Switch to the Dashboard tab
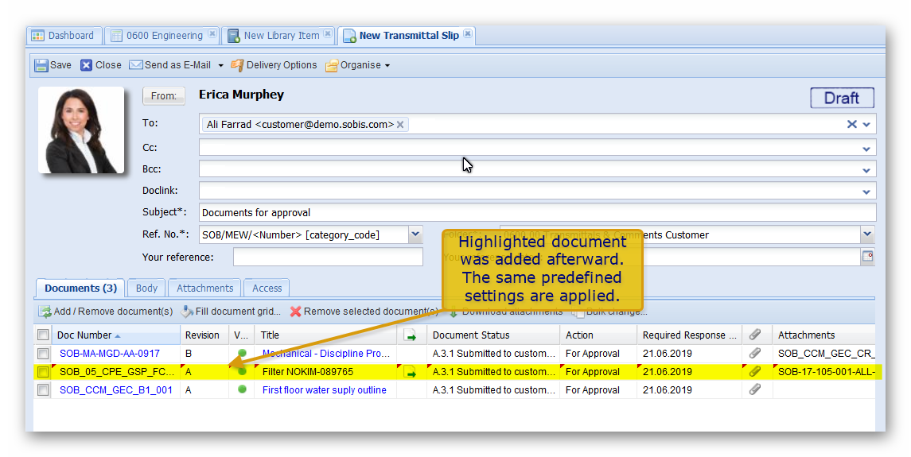Screen dimensions: 911x457 coord(63,36)
